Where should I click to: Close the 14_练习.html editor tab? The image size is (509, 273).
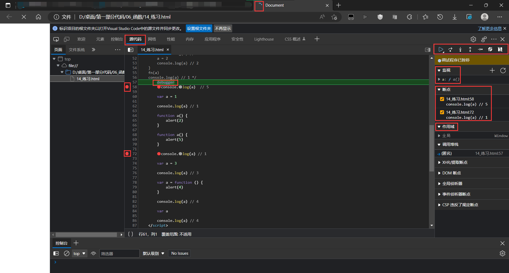click(168, 50)
